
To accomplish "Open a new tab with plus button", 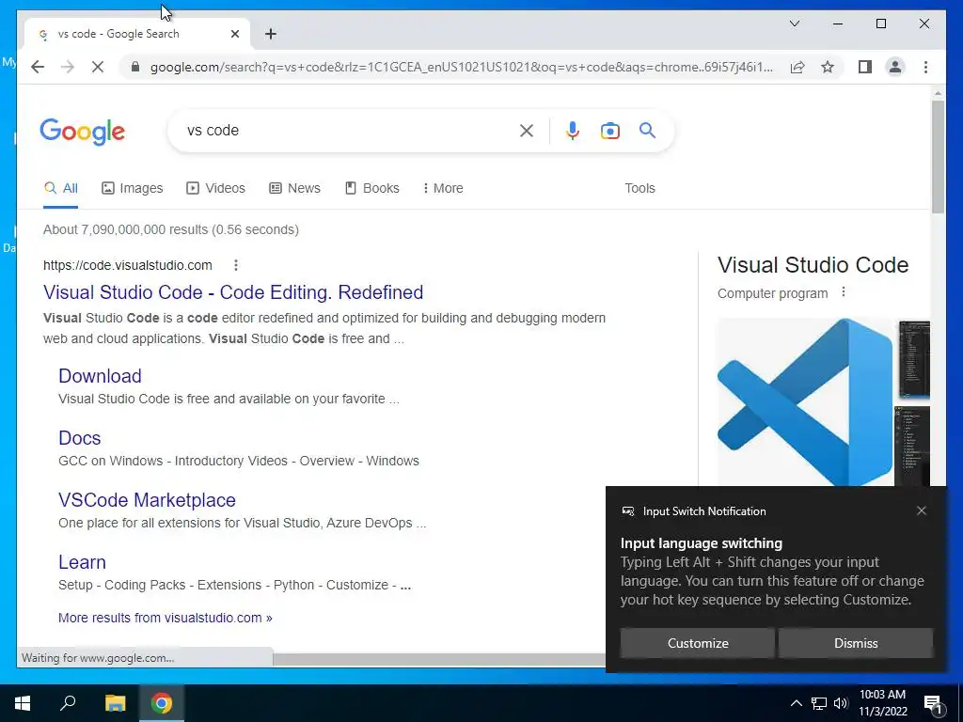I will tap(271, 34).
